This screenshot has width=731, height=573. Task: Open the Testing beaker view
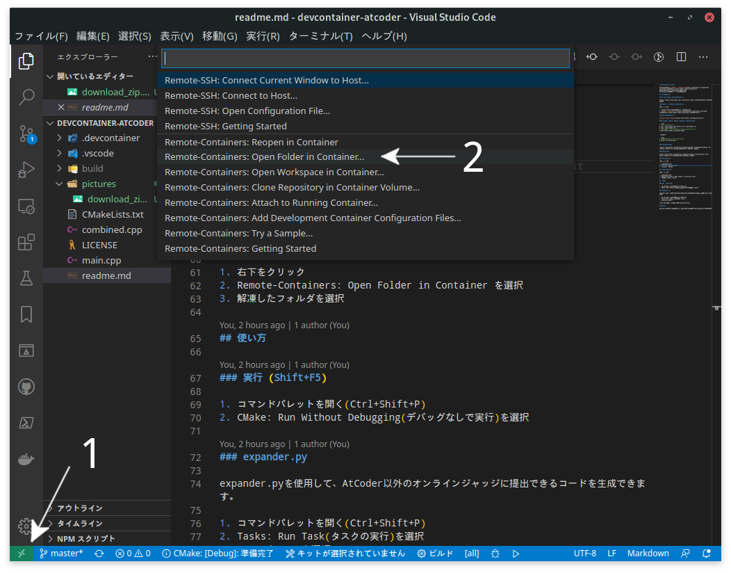point(26,279)
